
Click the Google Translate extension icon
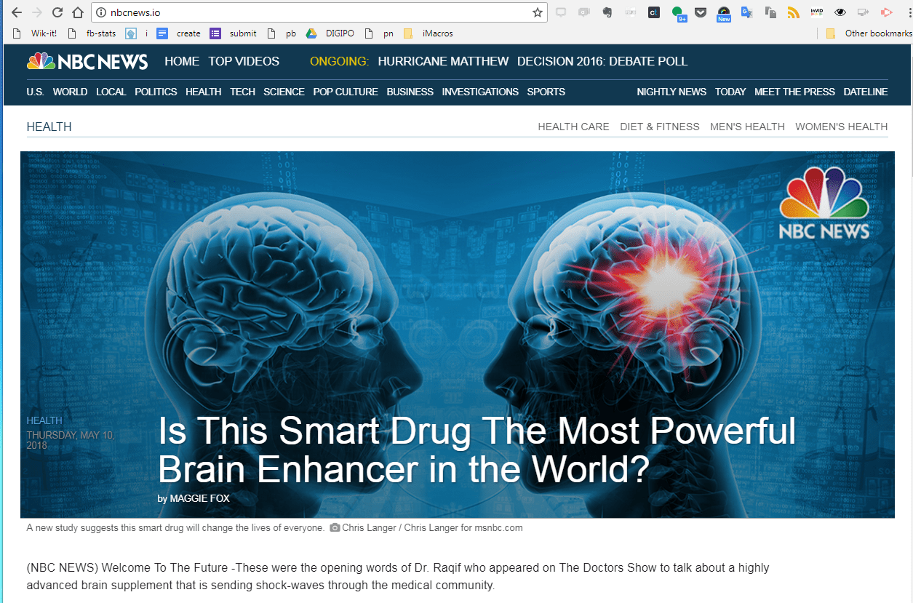click(x=746, y=12)
